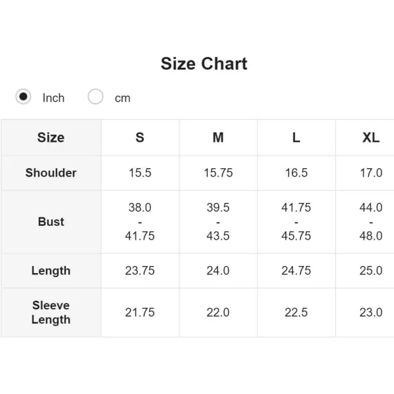Switch units to cm radio button
The image size is (394, 394).
tap(95, 97)
